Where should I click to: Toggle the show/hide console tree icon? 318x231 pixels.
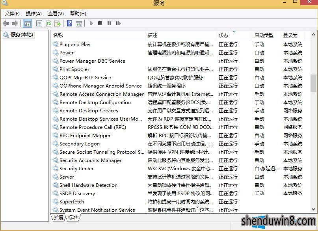pyautogui.click(x=27, y=24)
